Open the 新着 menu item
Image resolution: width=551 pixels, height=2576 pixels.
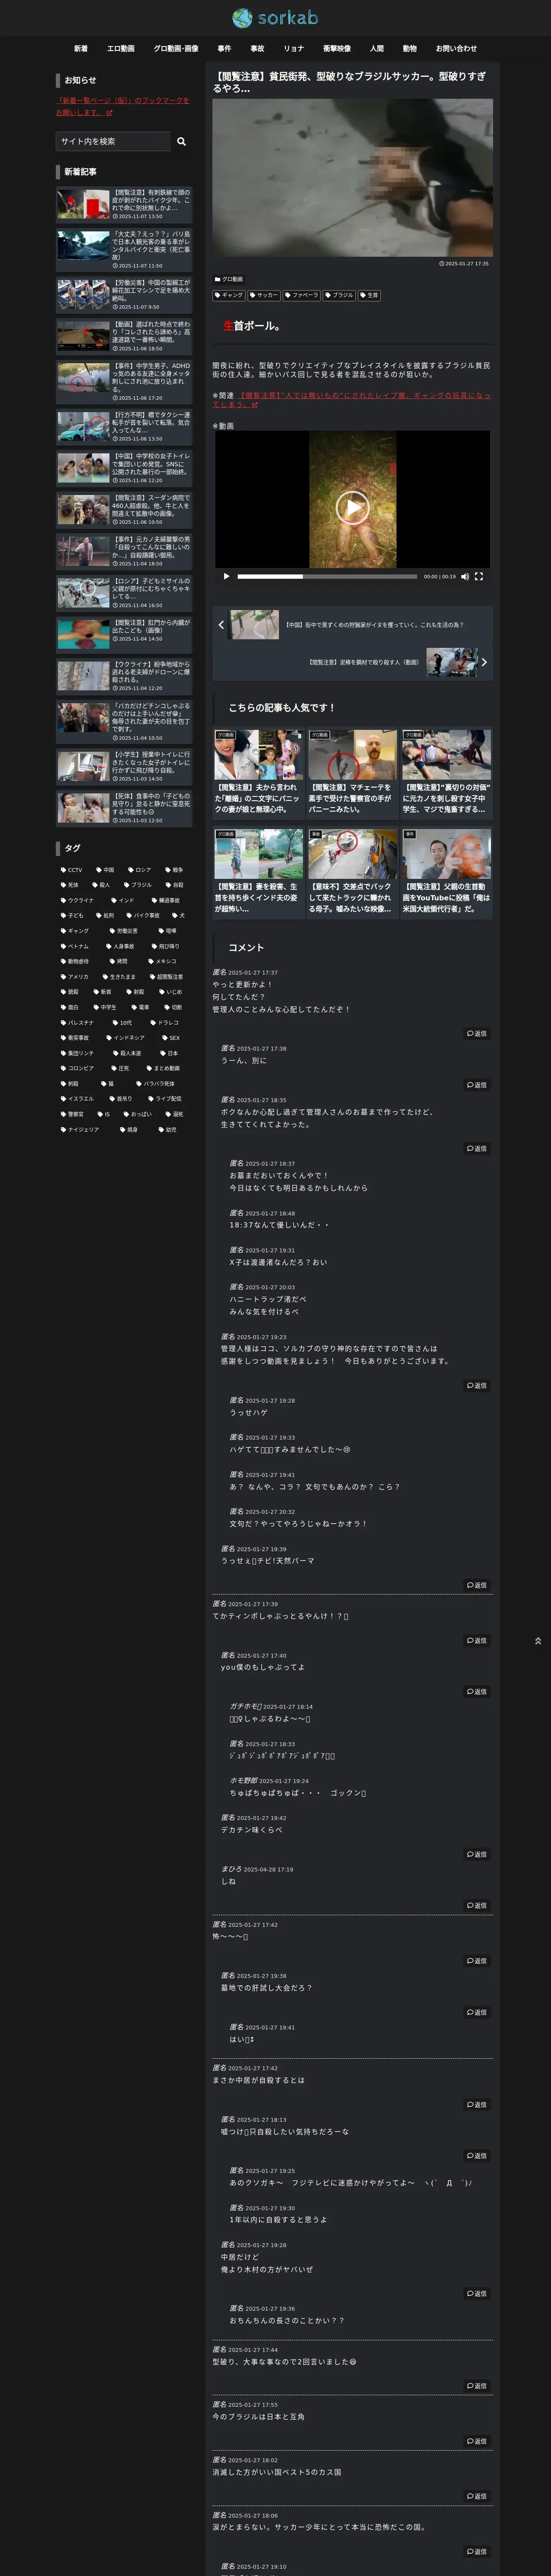point(81,48)
